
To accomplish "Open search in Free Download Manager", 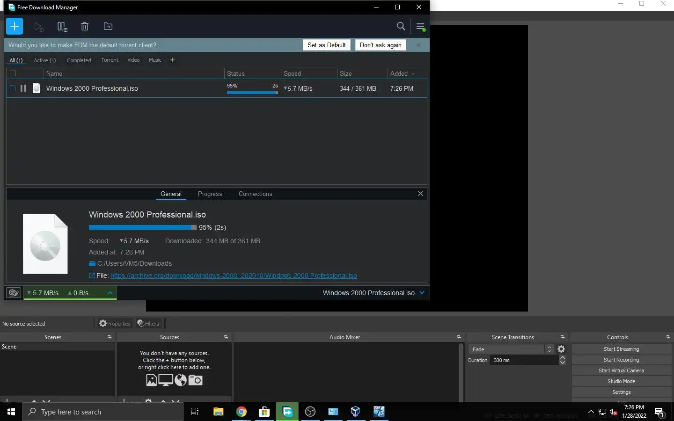I will 401,27.
